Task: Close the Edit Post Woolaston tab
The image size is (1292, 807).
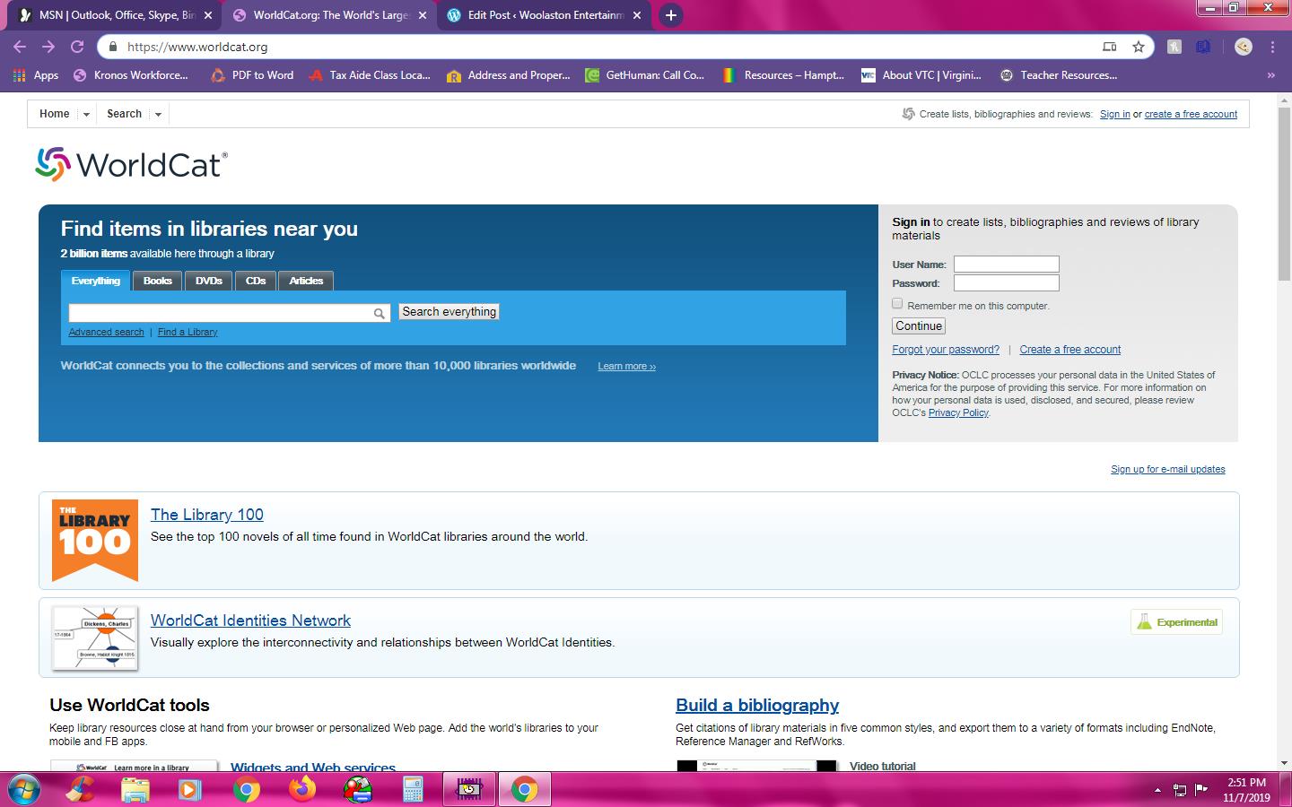Action: click(637, 15)
